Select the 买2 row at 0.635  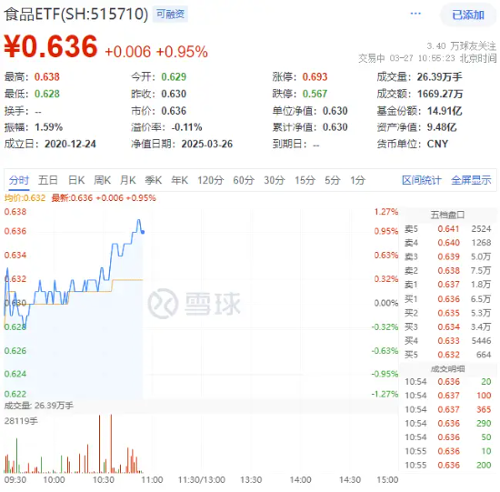[447, 313]
